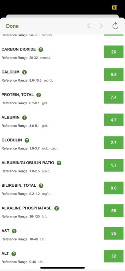The width and height of the screenshot is (125, 271).
Task: Select the Carbon Dioxide result value 26
Action: coord(114,52)
